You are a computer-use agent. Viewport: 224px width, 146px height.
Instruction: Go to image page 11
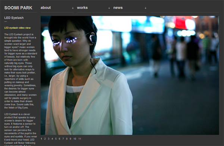(x=80, y=139)
